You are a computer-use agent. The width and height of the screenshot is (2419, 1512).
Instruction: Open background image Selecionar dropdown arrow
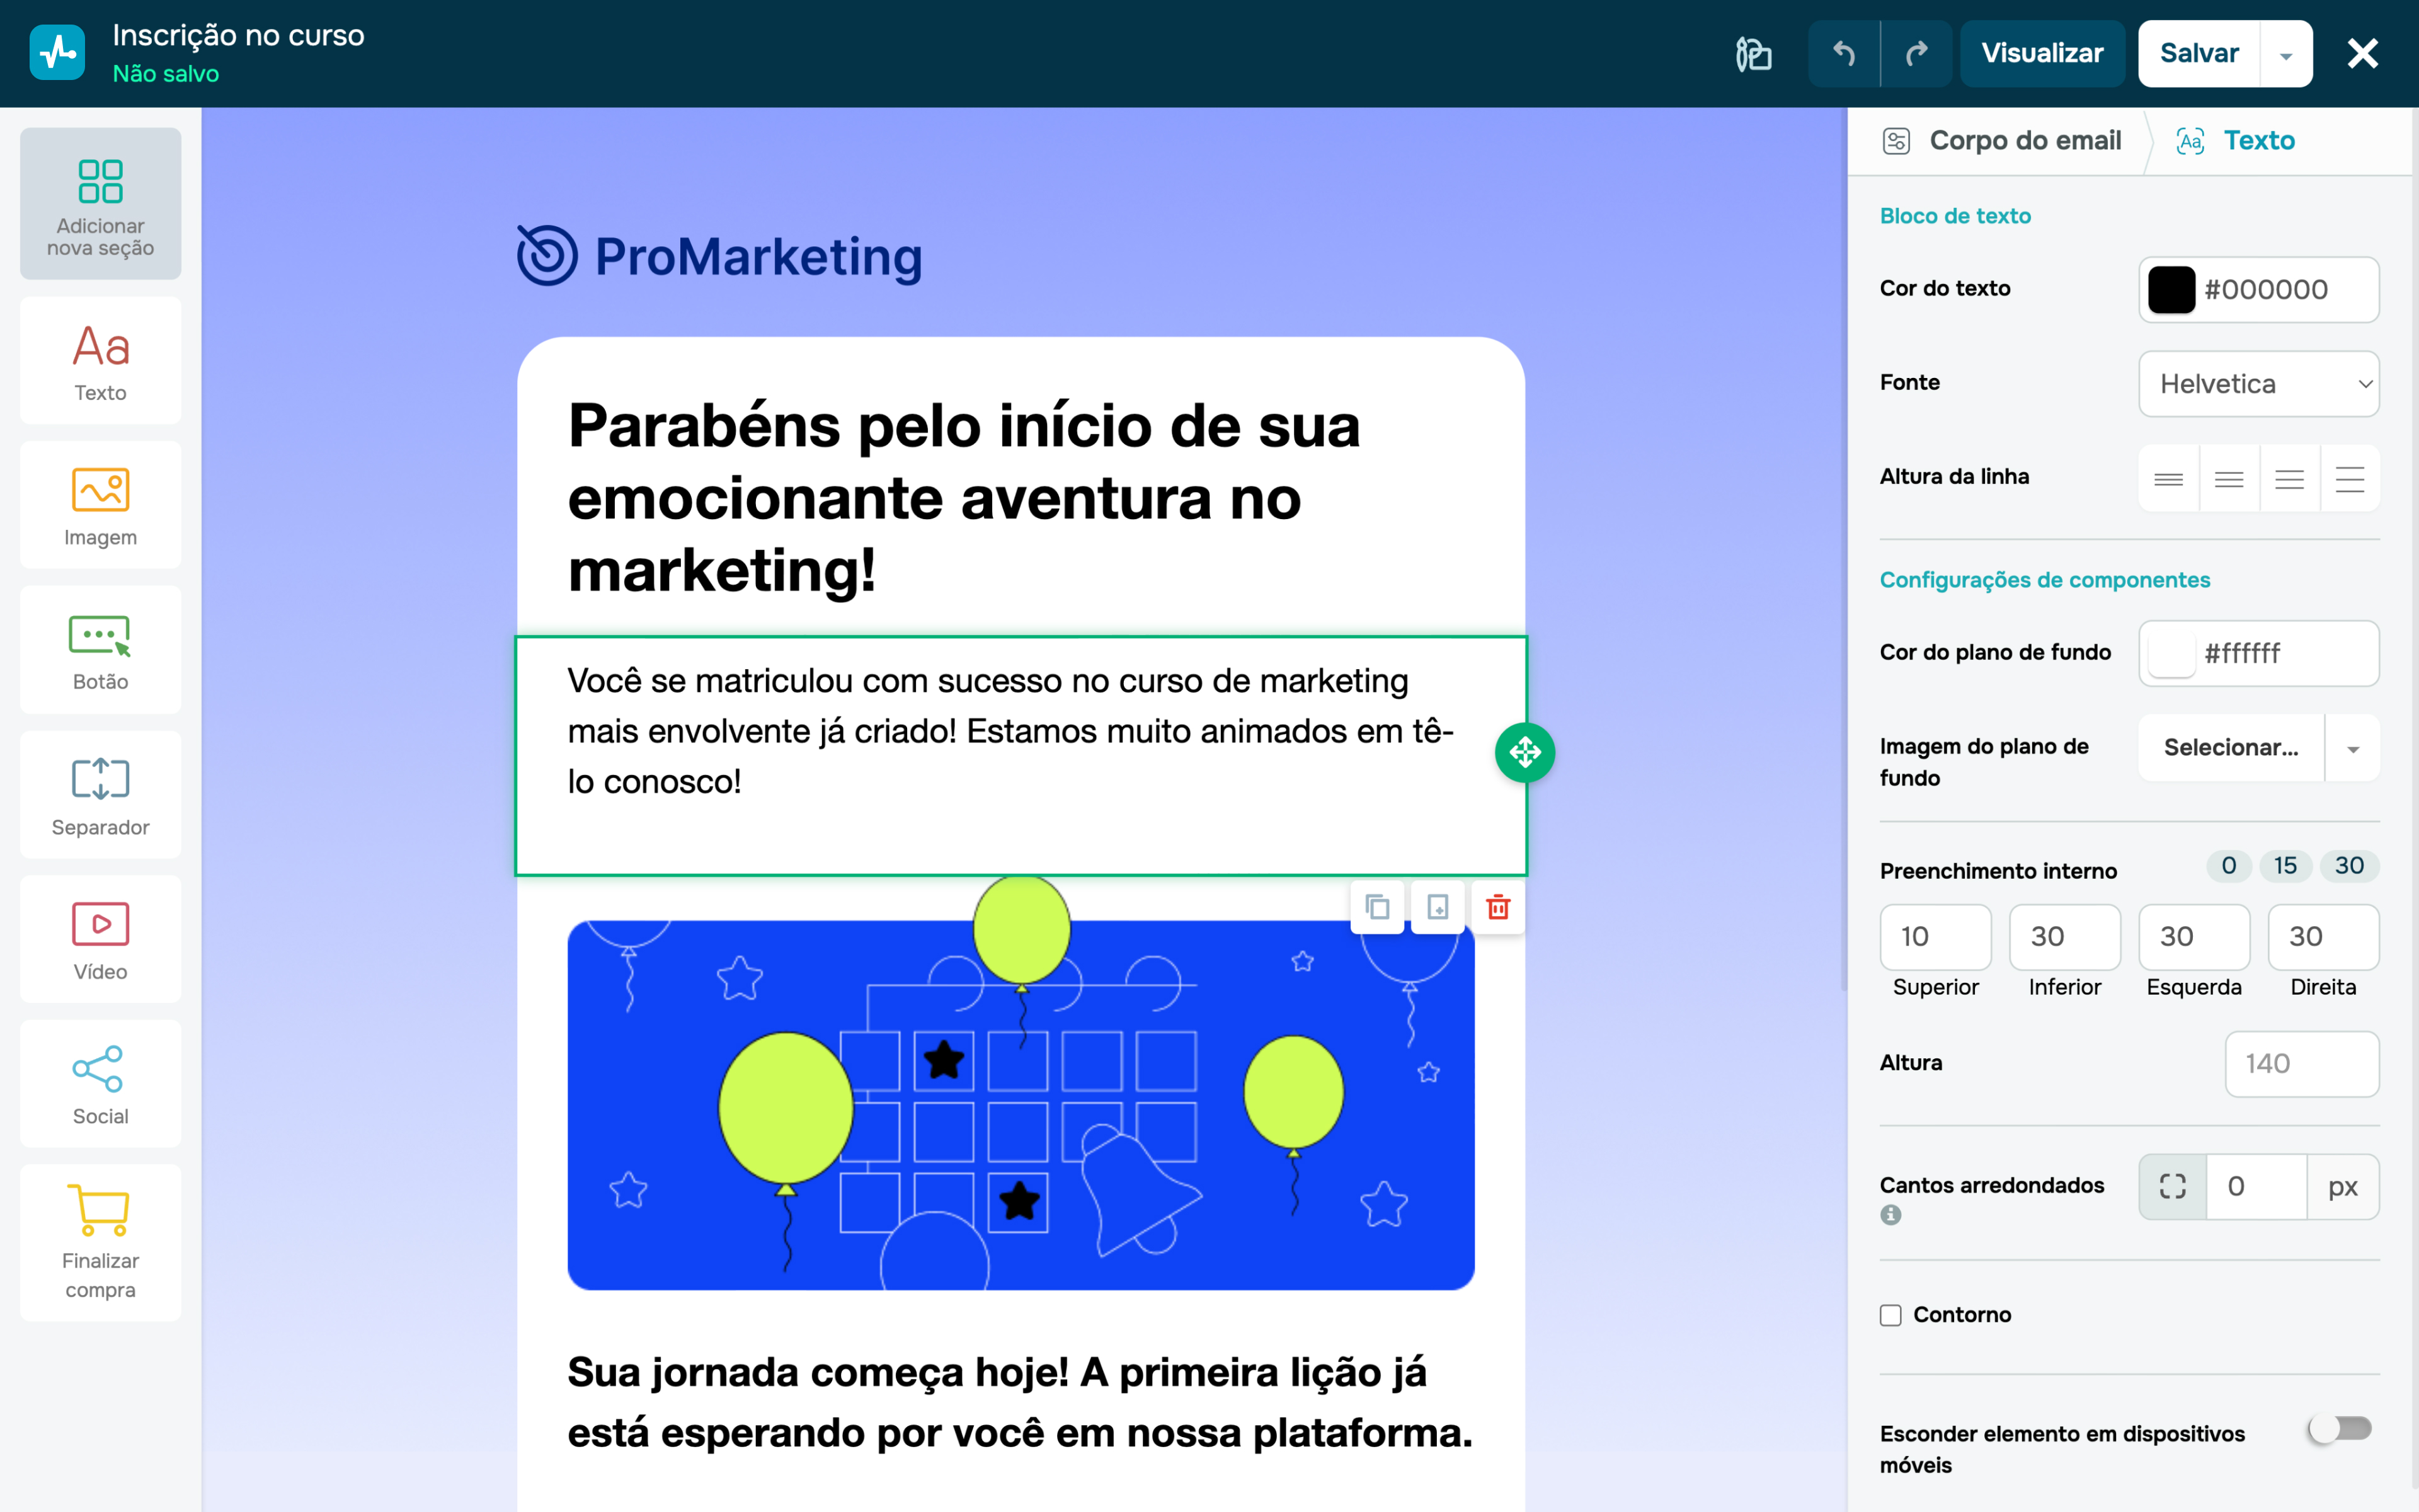[x=2353, y=749]
